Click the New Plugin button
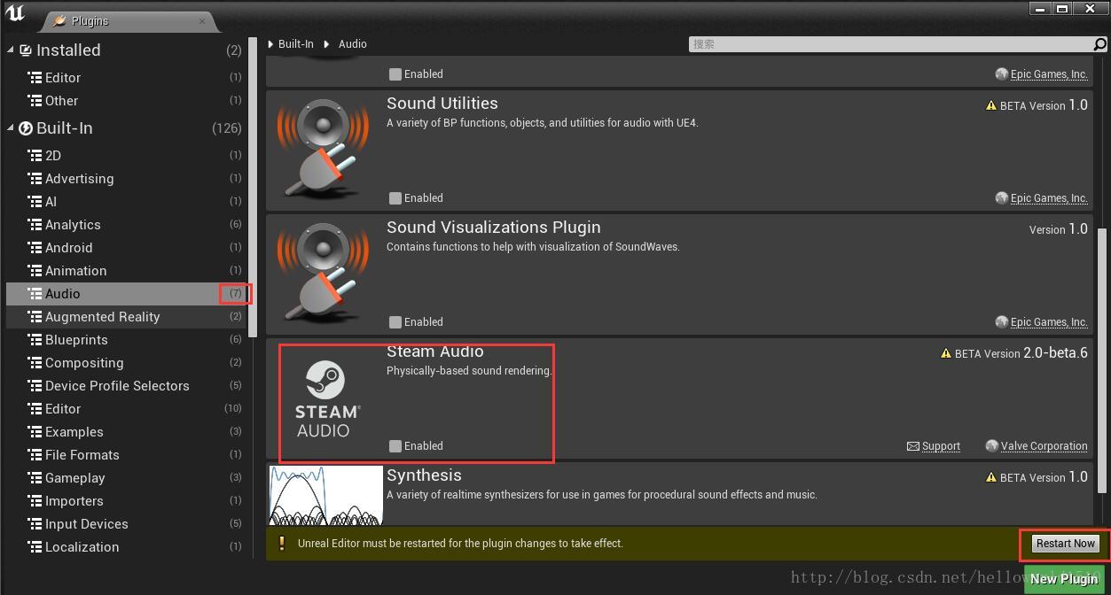 [x=1064, y=579]
